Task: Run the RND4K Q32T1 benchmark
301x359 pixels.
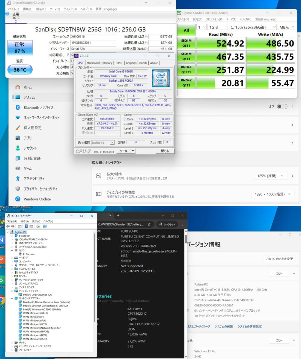Action: coord(186,69)
